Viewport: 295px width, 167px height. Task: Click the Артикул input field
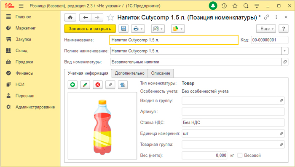[233, 112]
